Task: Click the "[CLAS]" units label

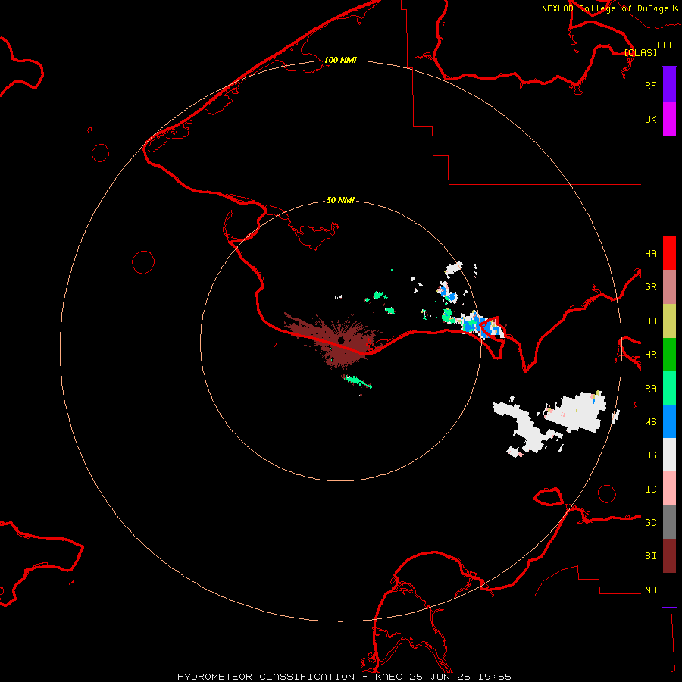Action: 640,52
